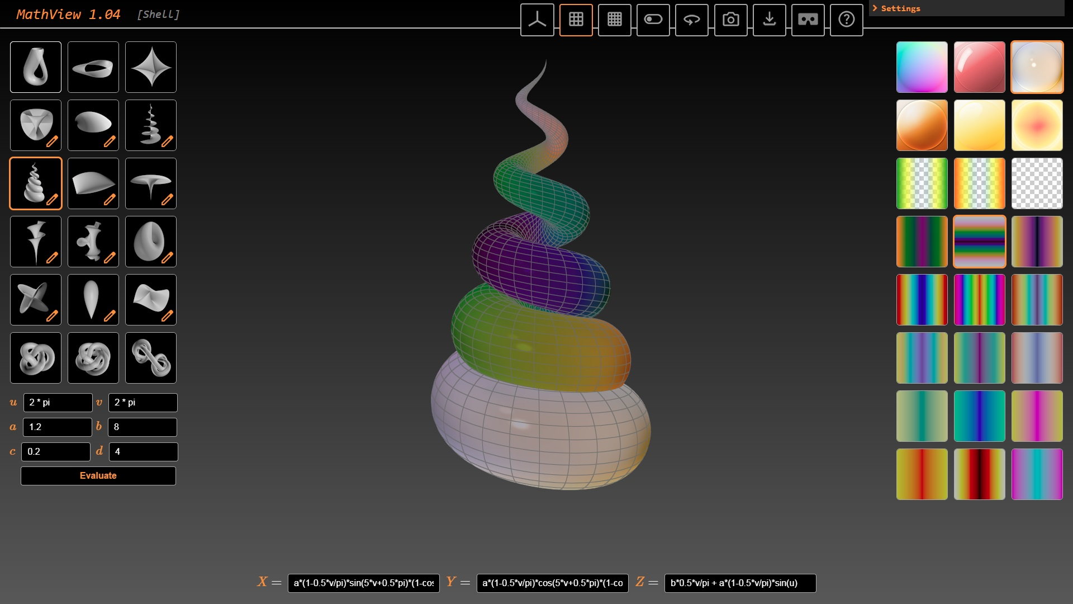
Task: Click the X equation input field
Action: 363,583
